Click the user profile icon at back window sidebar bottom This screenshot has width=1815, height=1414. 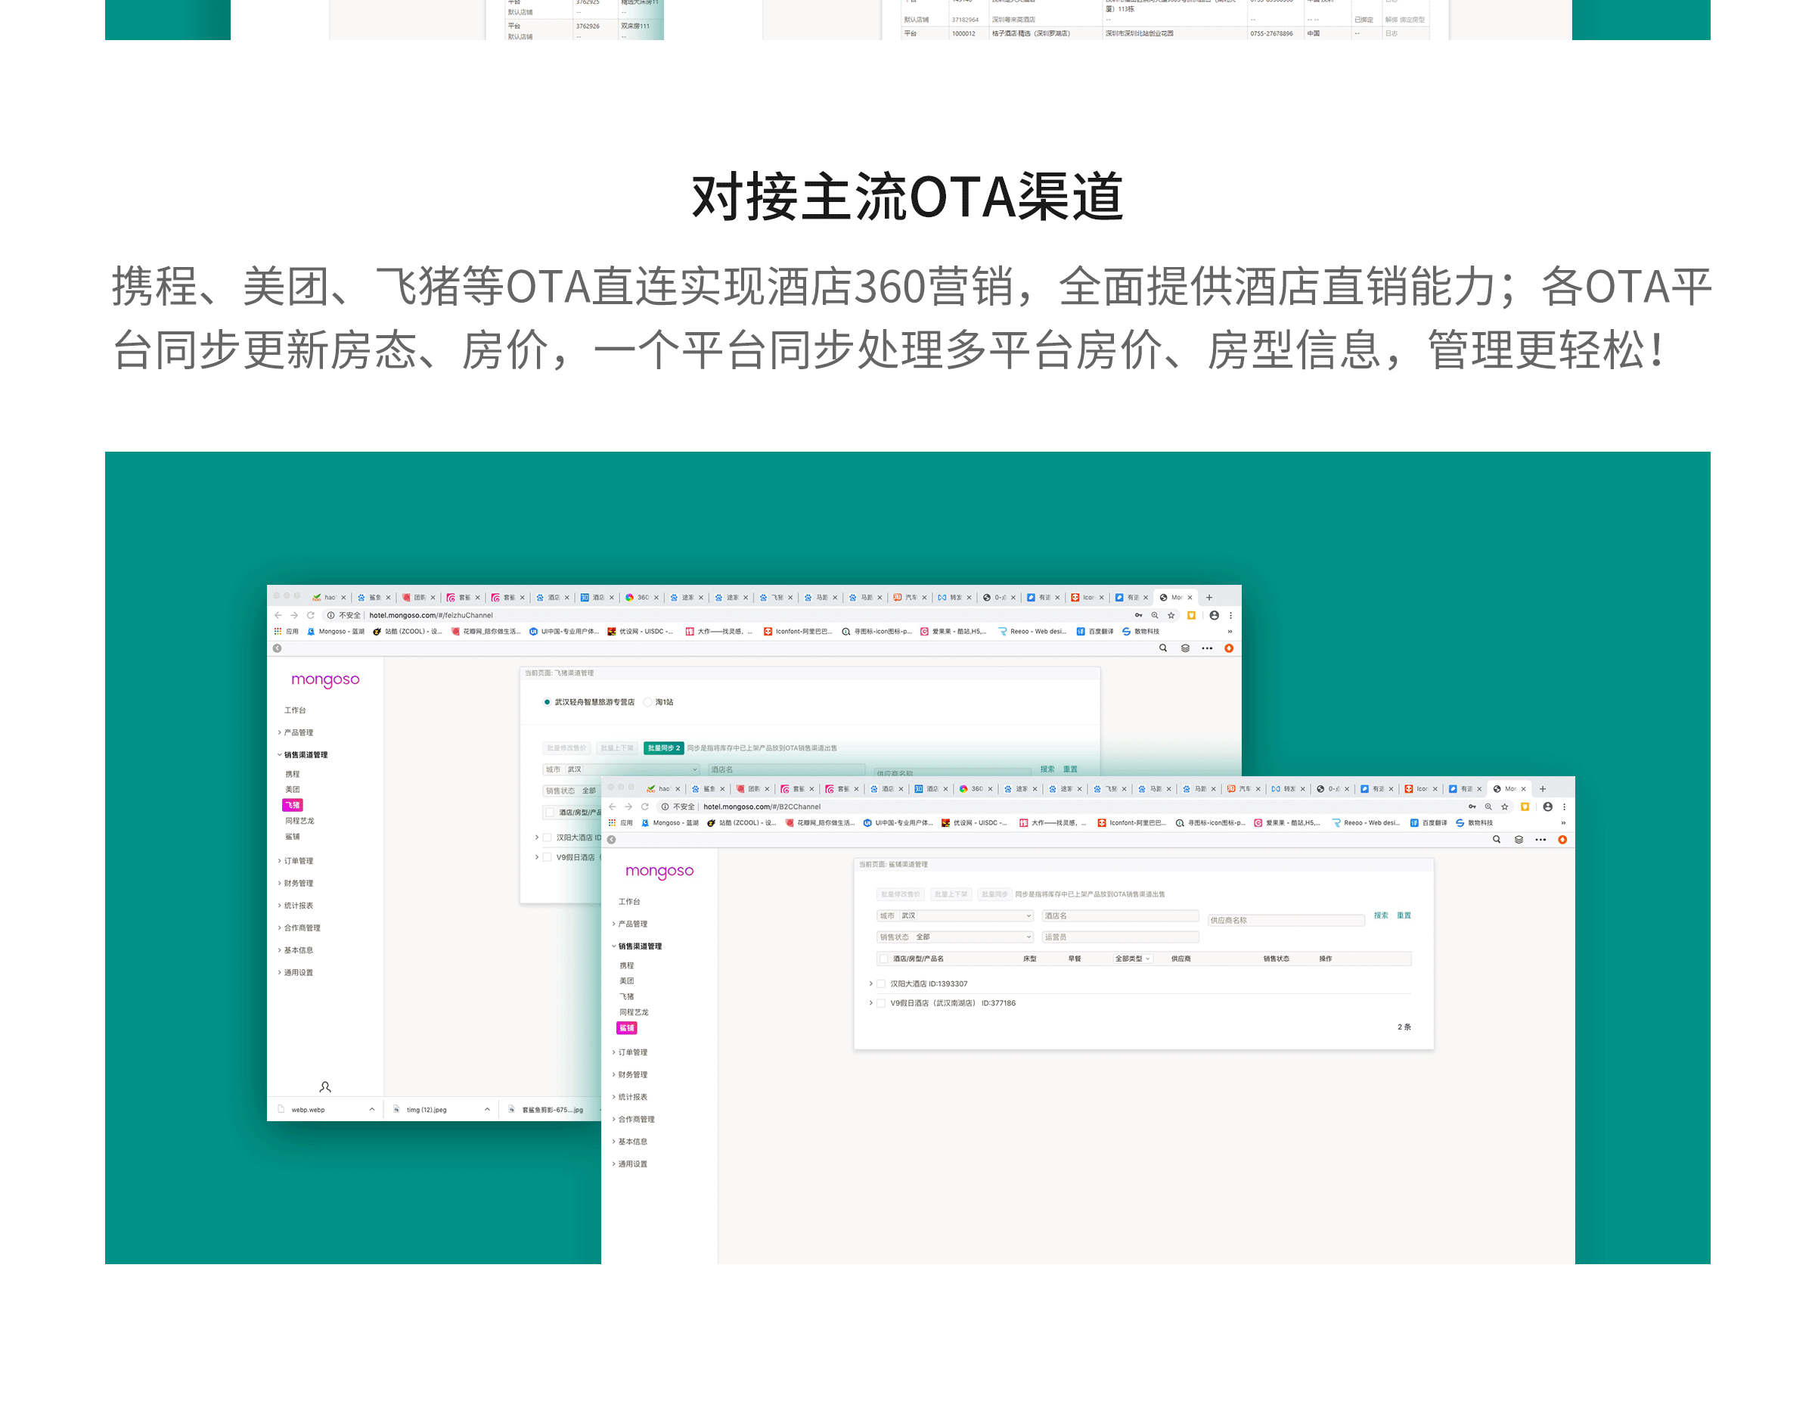325,1086
